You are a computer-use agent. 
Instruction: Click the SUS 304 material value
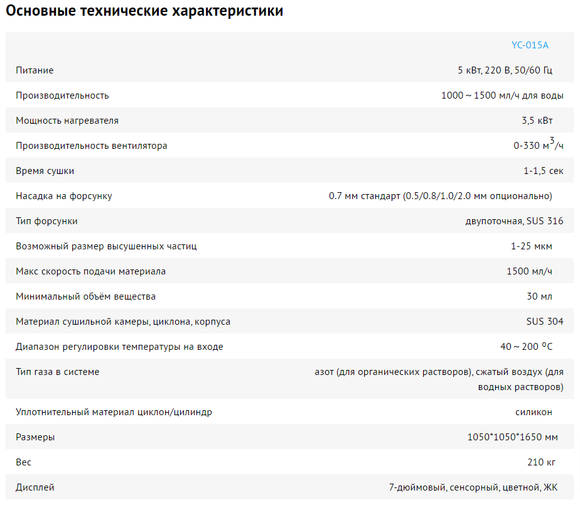[544, 322]
